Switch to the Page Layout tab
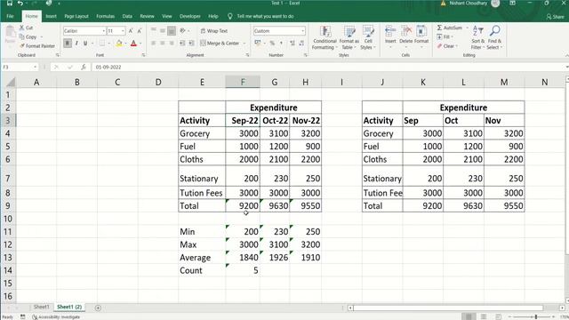The height and width of the screenshot is (320, 569). (x=76, y=16)
